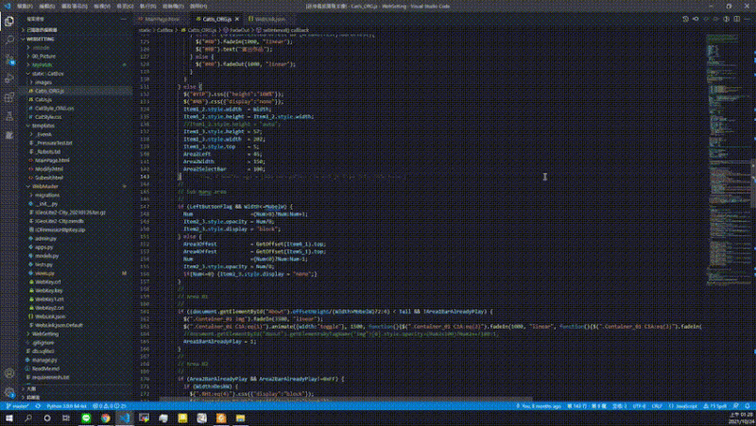Change the JavaScript language mode

point(683,406)
